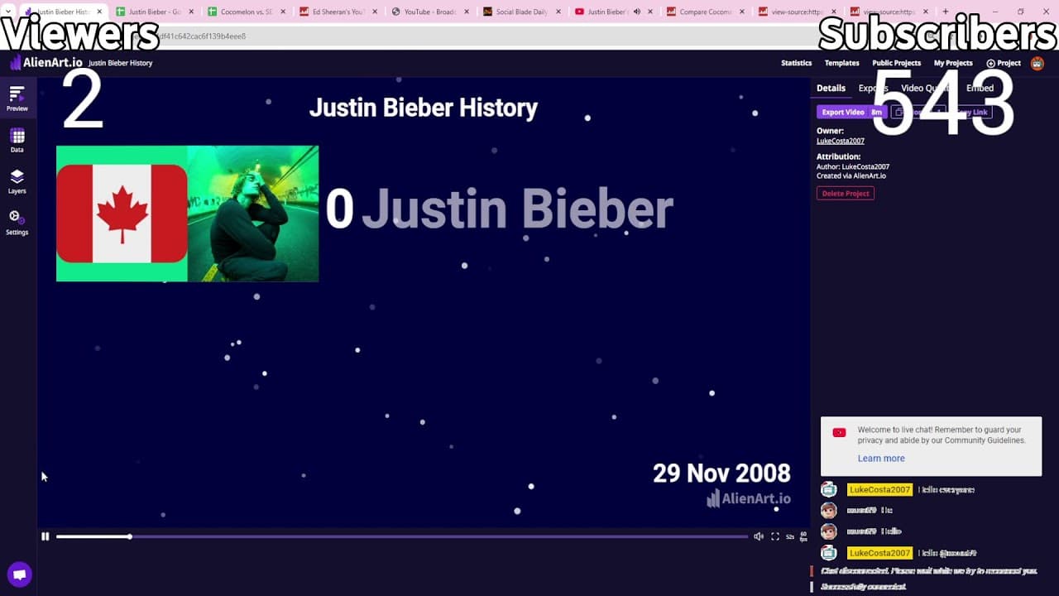Open owner LukeCosta2007 profile link
Screen dimensions: 1059x596
pyautogui.click(x=841, y=141)
